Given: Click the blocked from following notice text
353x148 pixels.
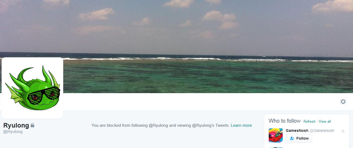Looking at the screenshot, I should click(160, 125).
